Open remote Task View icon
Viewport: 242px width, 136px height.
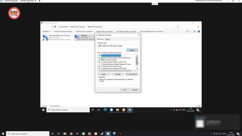(x=99, y=110)
